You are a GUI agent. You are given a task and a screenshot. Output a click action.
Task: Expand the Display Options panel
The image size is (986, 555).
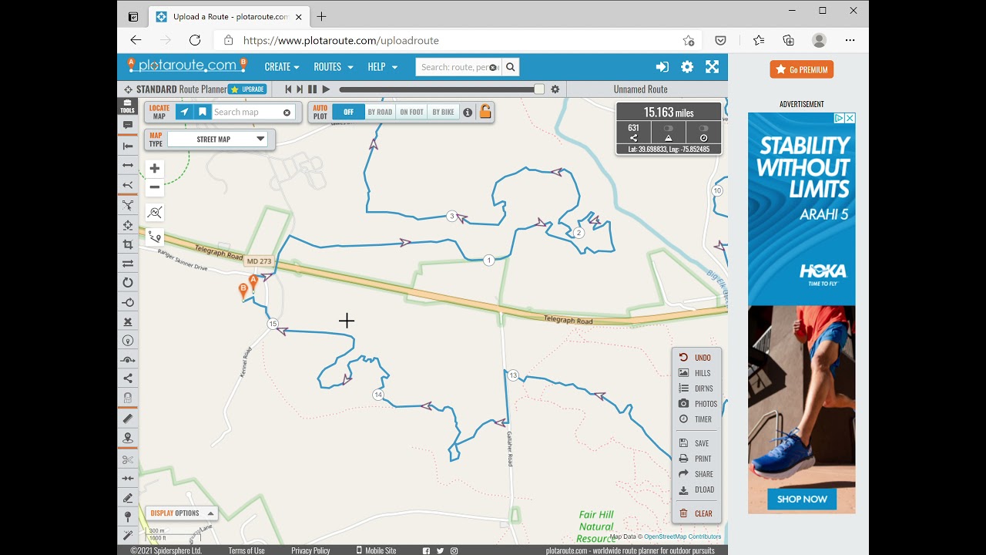coord(181,513)
